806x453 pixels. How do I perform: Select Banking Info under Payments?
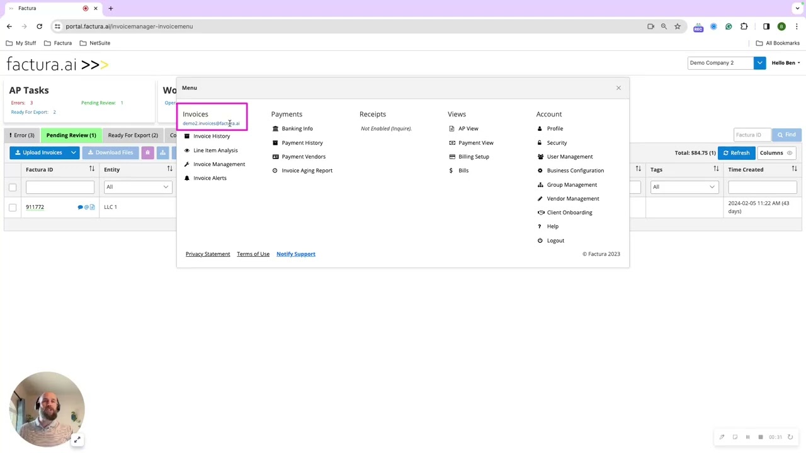click(x=297, y=128)
